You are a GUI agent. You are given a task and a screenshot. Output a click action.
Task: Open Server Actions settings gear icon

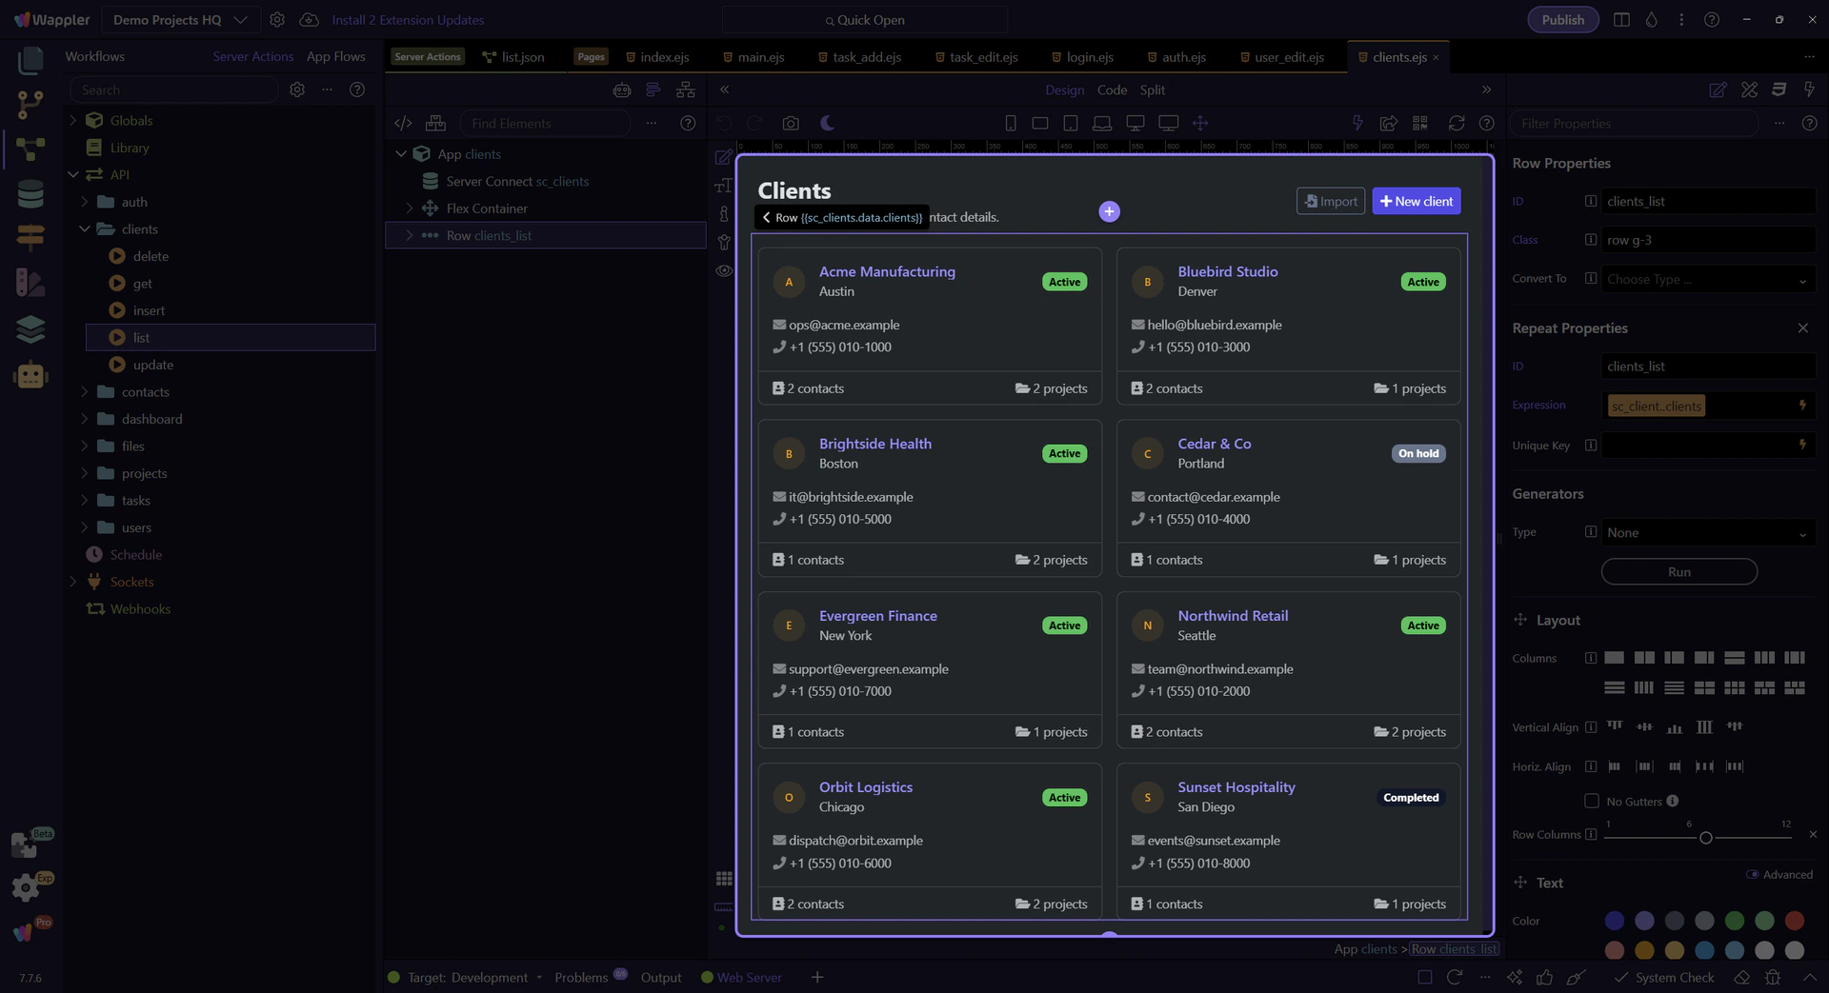tap(297, 89)
